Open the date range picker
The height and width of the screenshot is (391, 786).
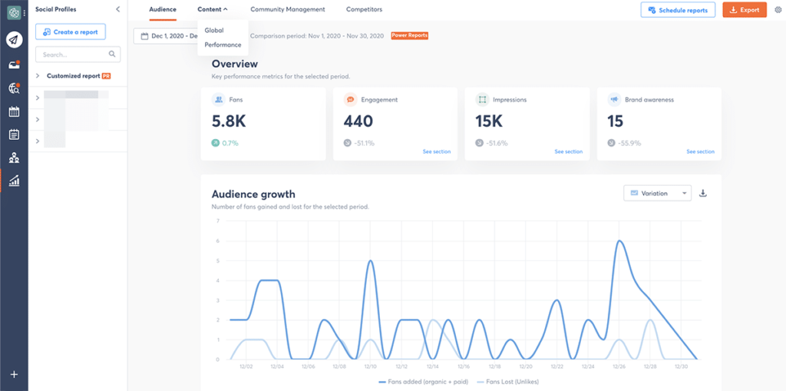coord(165,36)
